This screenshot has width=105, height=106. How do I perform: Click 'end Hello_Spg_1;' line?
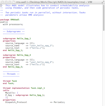point(13,50)
